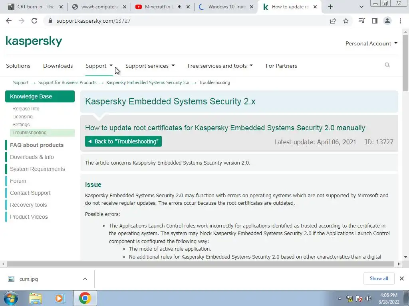Open Recovery tools sidebar link
The height and width of the screenshot is (306, 409).
[x=28, y=205]
